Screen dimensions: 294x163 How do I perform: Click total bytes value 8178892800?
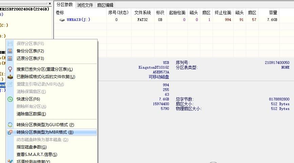click(279, 99)
